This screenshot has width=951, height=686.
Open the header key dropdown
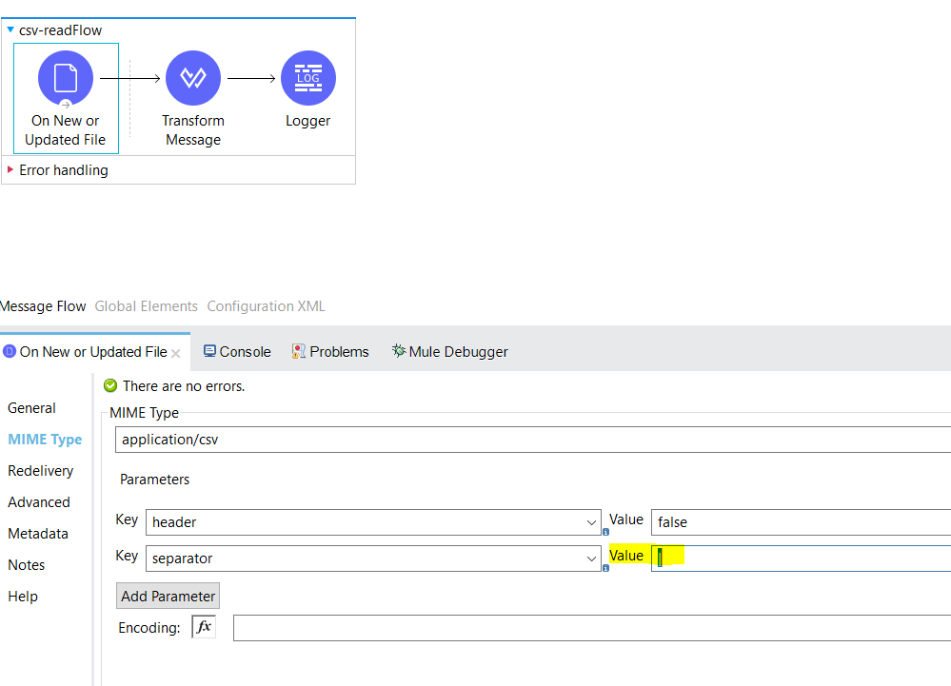click(592, 522)
